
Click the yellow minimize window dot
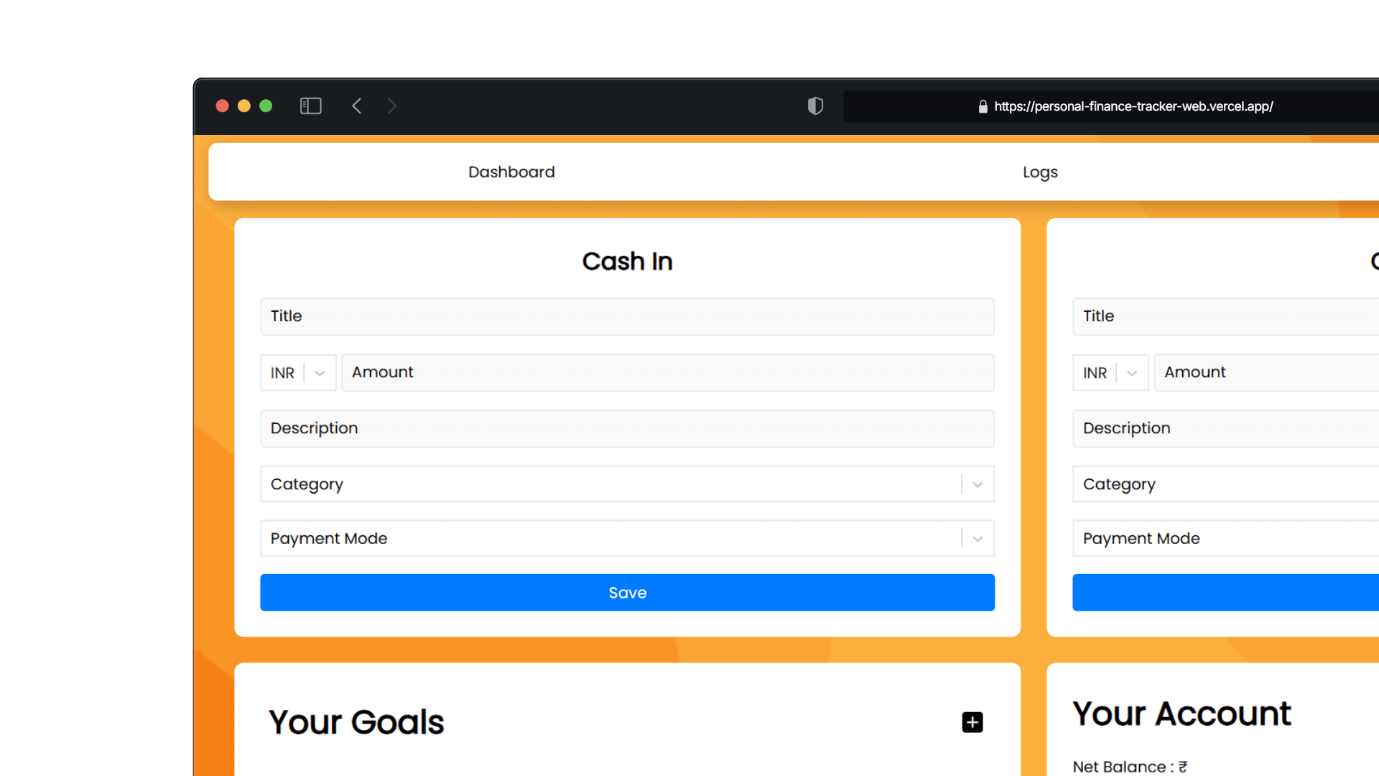(244, 106)
